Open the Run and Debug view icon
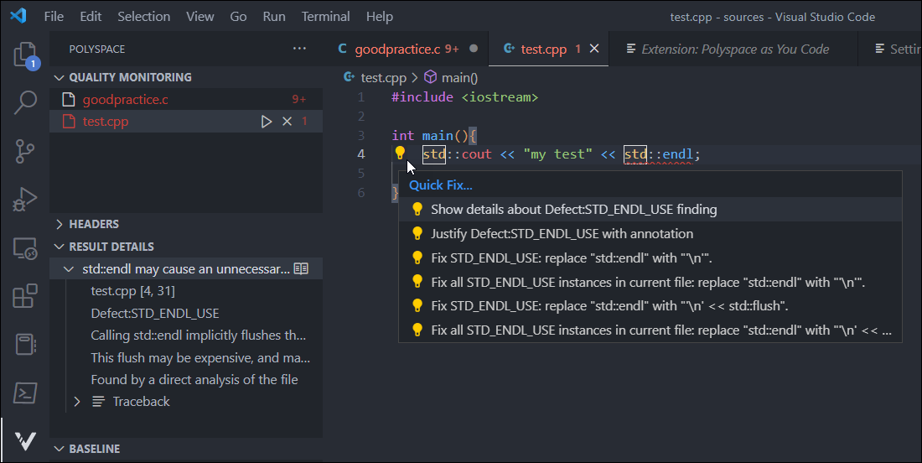The width and height of the screenshot is (922, 463). pyautogui.click(x=24, y=200)
